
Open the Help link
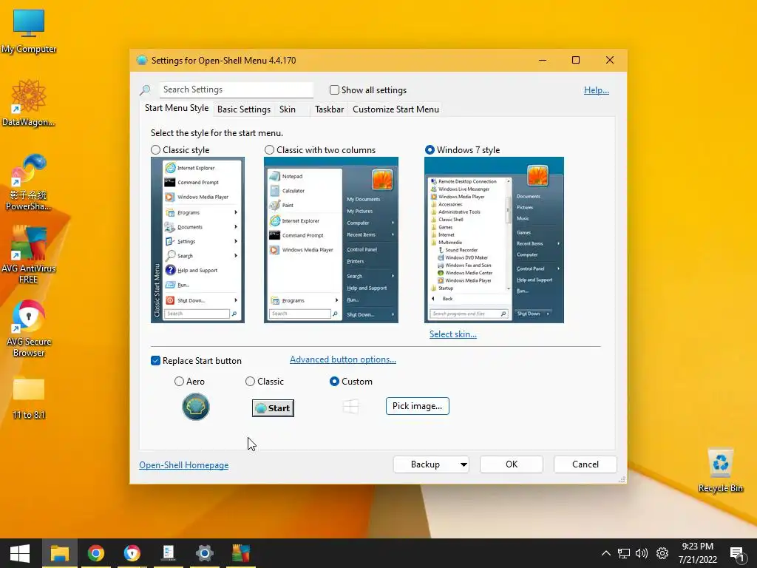(x=597, y=89)
